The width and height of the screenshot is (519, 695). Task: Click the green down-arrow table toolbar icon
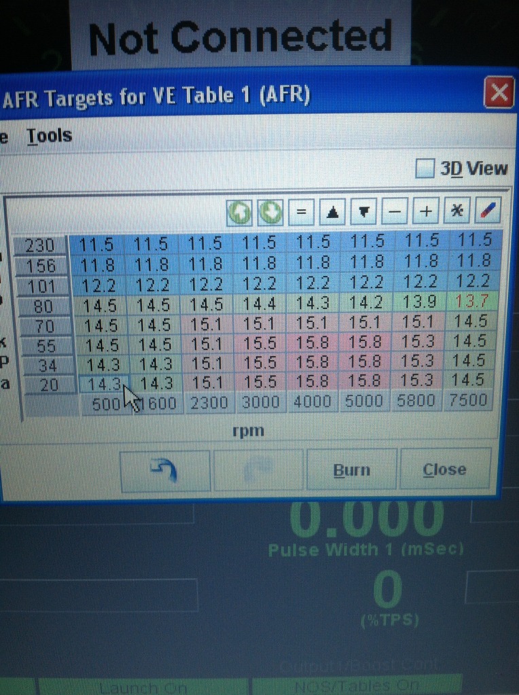(270, 213)
